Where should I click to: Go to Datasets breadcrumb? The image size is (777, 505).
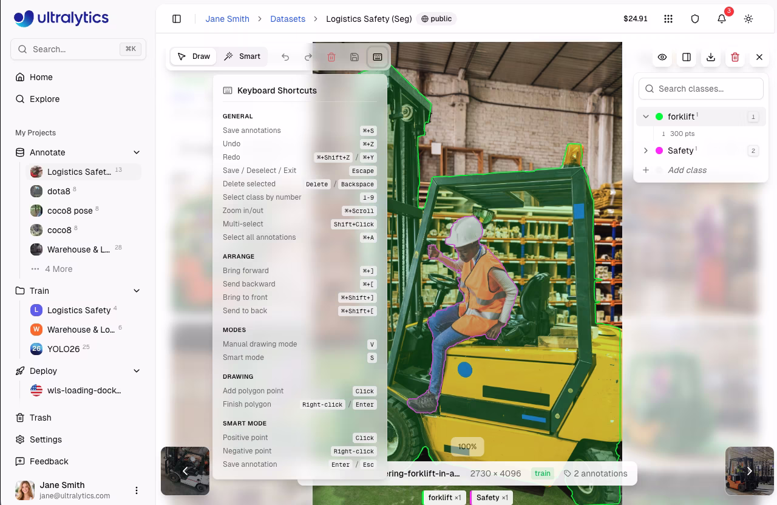click(x=288, y=19)
